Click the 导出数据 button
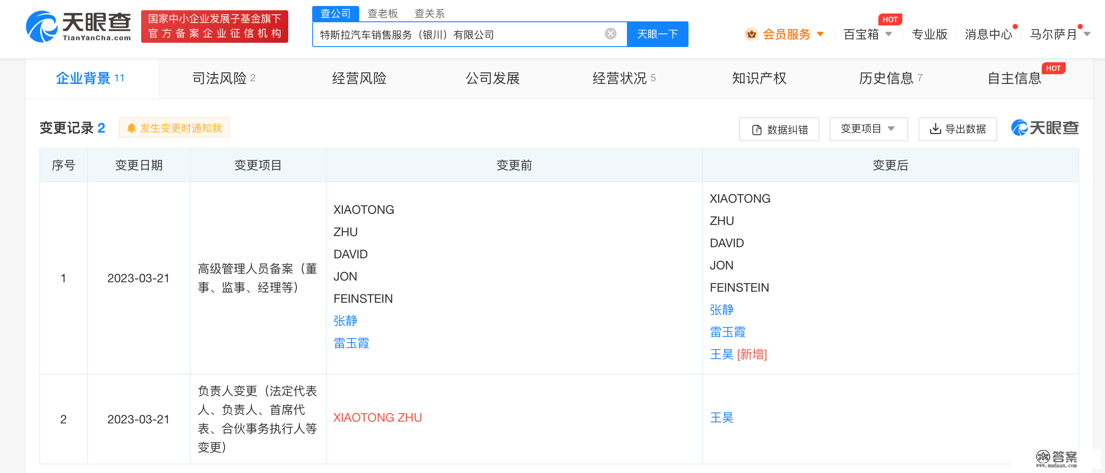 coord(957,129)
